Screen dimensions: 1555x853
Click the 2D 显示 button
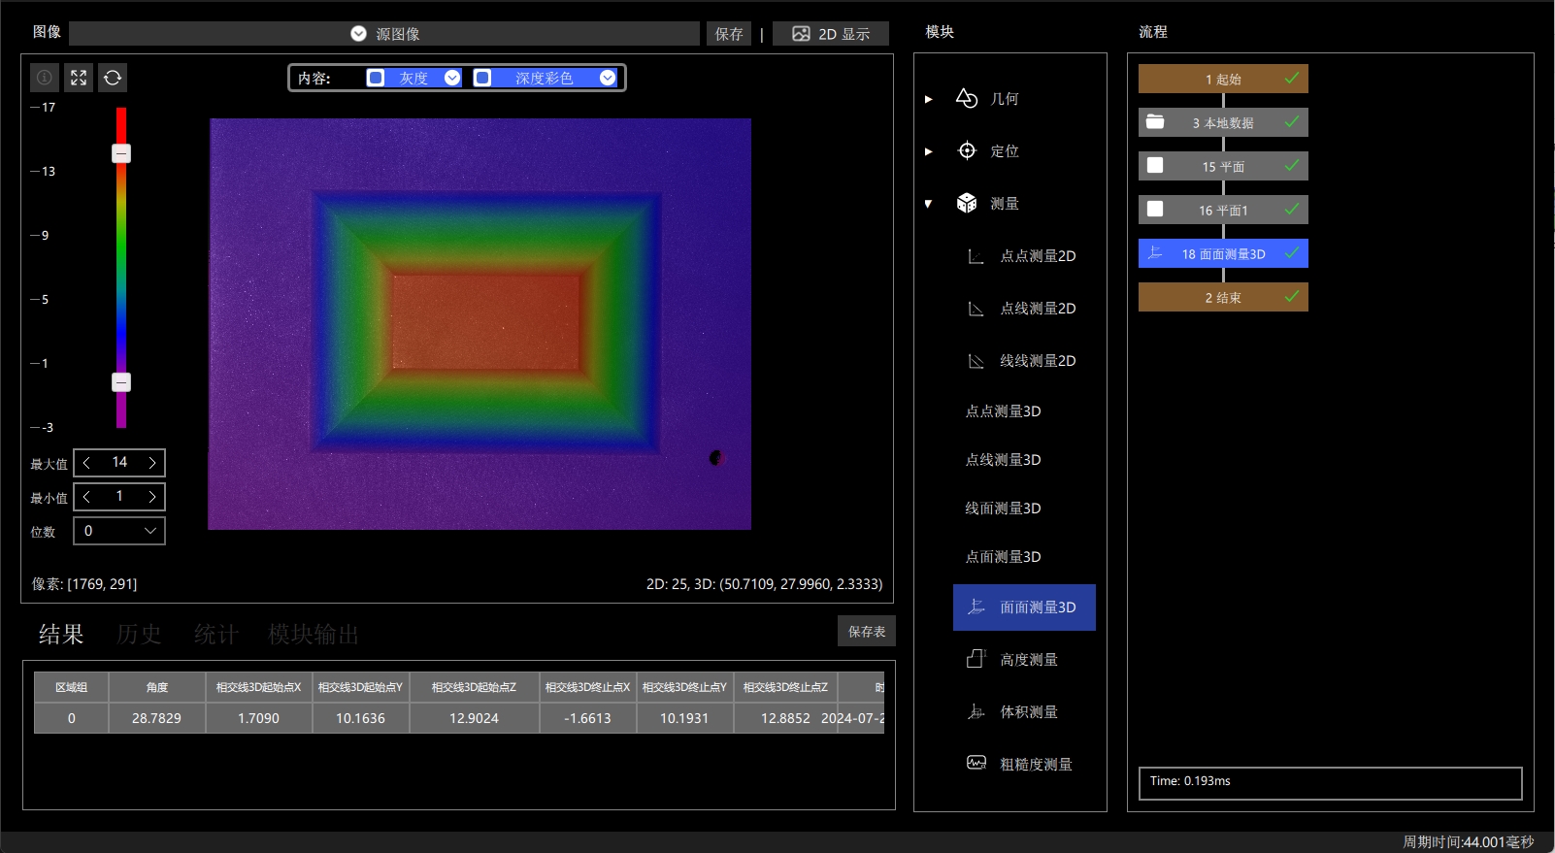click(x=831, y=34)
